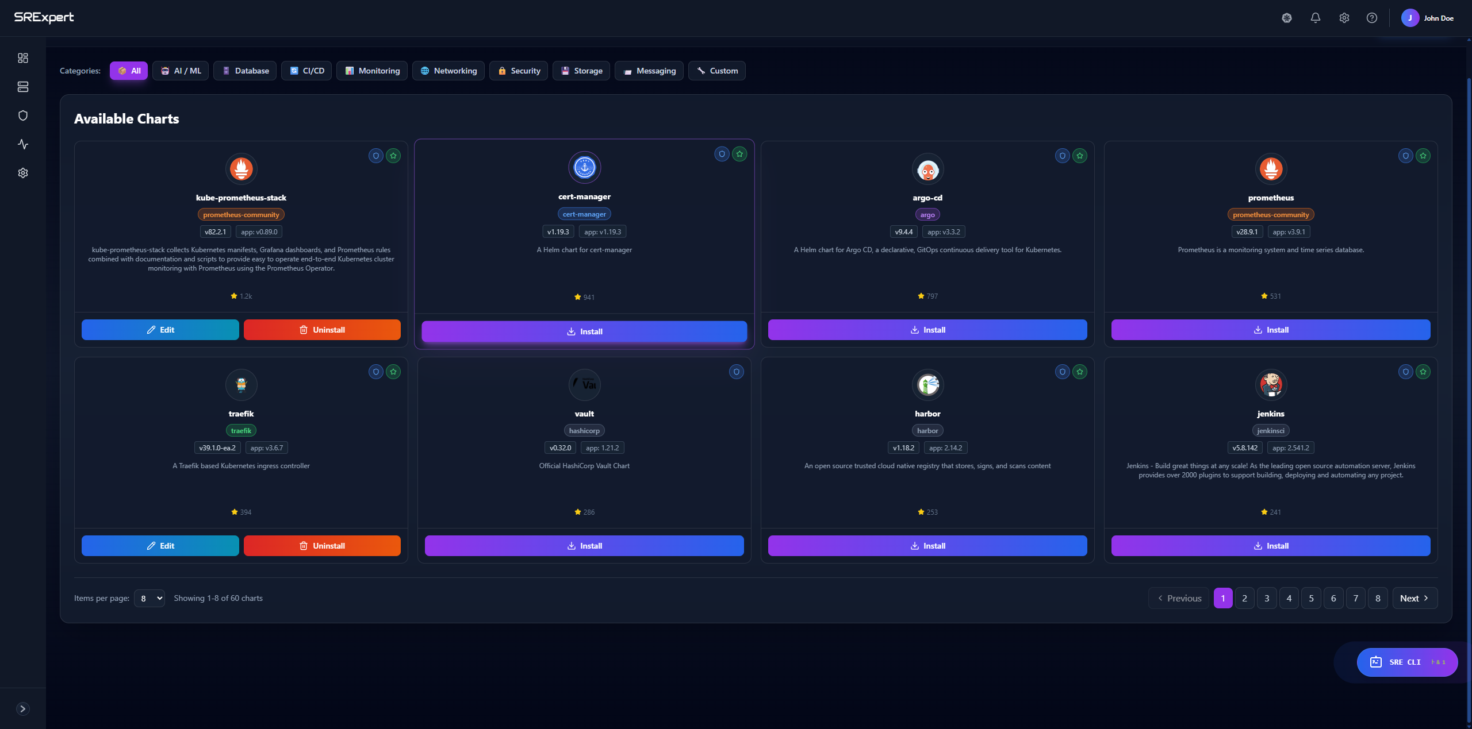Image resolution: width=1472 pixels, height=729 pixels.
Task: Switch to the Security category
Action: (x=518, y=71)
